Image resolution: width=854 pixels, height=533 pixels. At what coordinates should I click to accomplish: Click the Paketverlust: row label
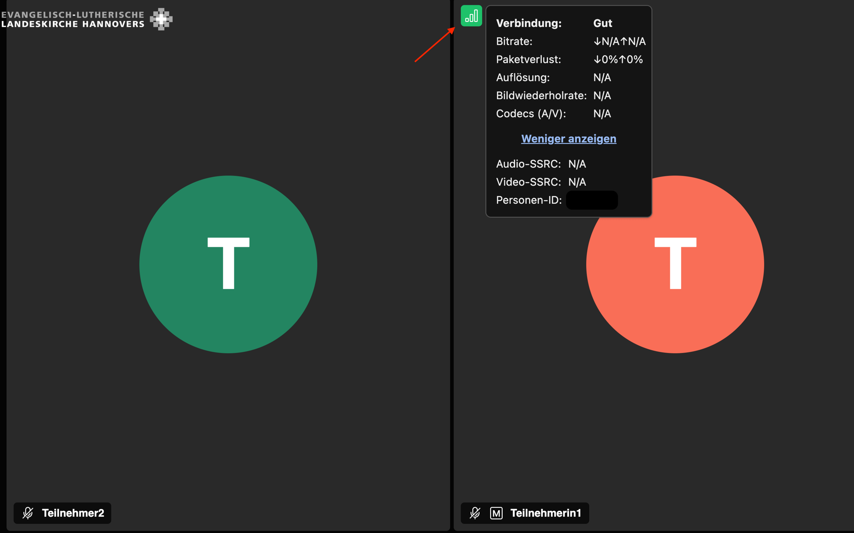pyautogui.click(x=528, y=59)
